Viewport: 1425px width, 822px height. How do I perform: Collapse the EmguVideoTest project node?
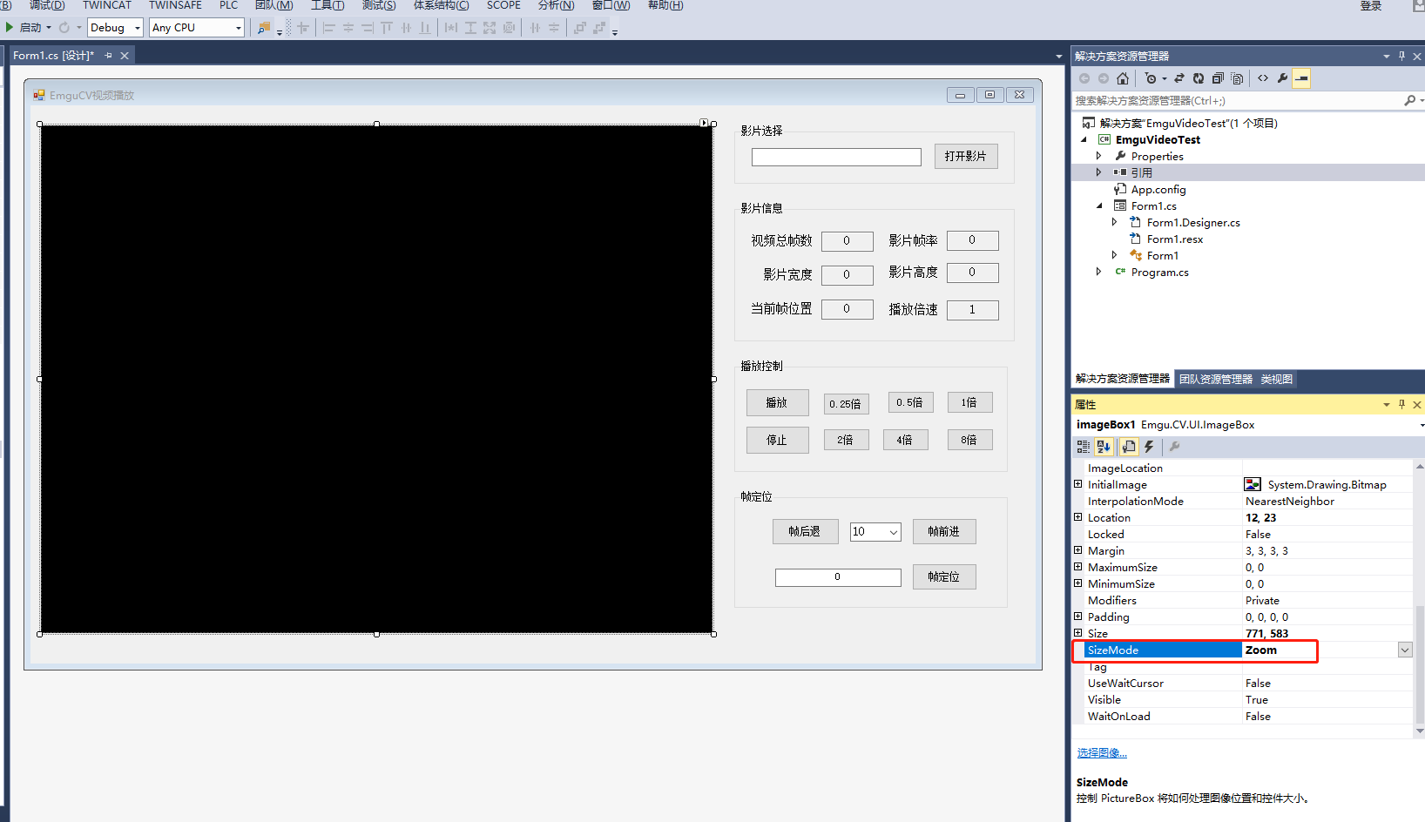tap(1084, 140)
